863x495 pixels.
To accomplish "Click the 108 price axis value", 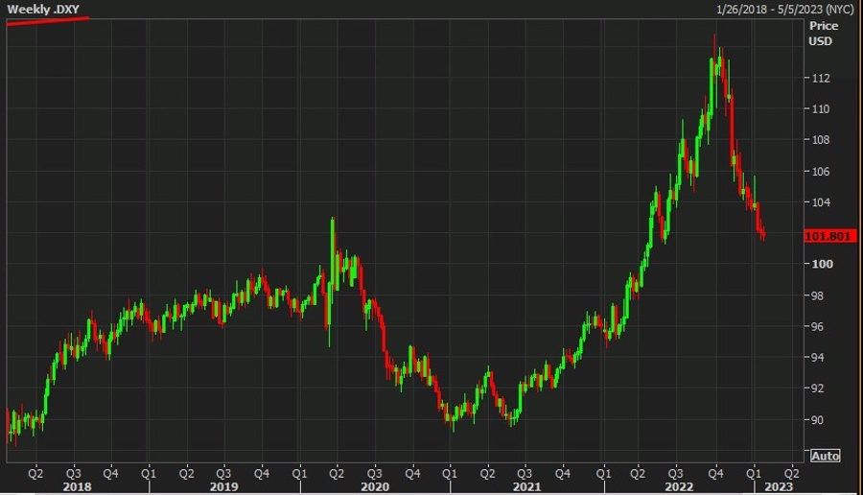I will point(821,140).
